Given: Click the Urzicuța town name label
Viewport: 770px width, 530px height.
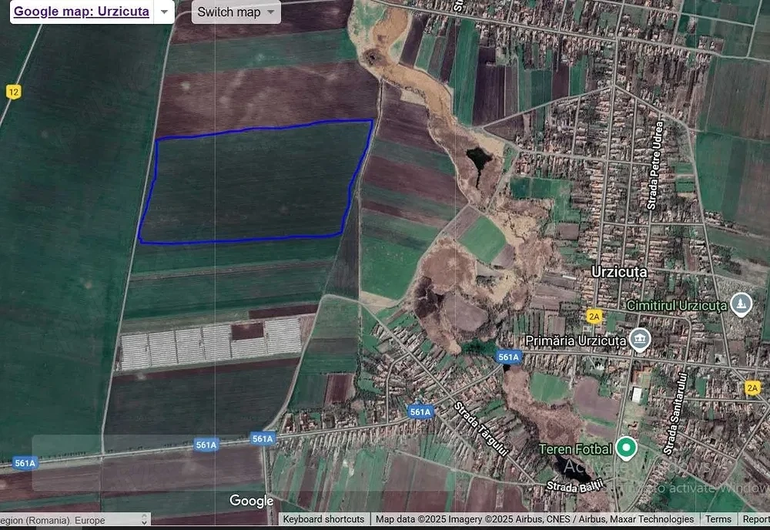Looking at the screenshot, I should (619, 272).
